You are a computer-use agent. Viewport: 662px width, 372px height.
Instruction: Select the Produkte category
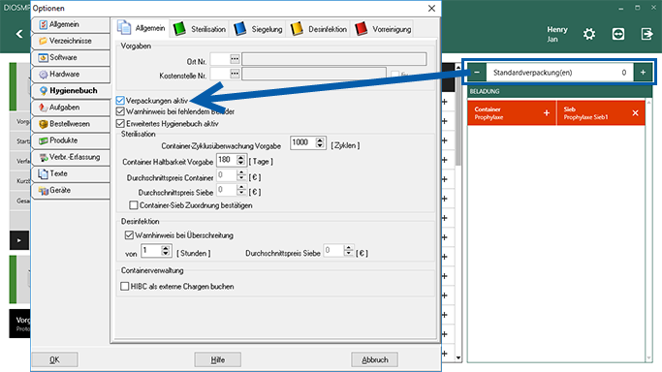point(71,140)
